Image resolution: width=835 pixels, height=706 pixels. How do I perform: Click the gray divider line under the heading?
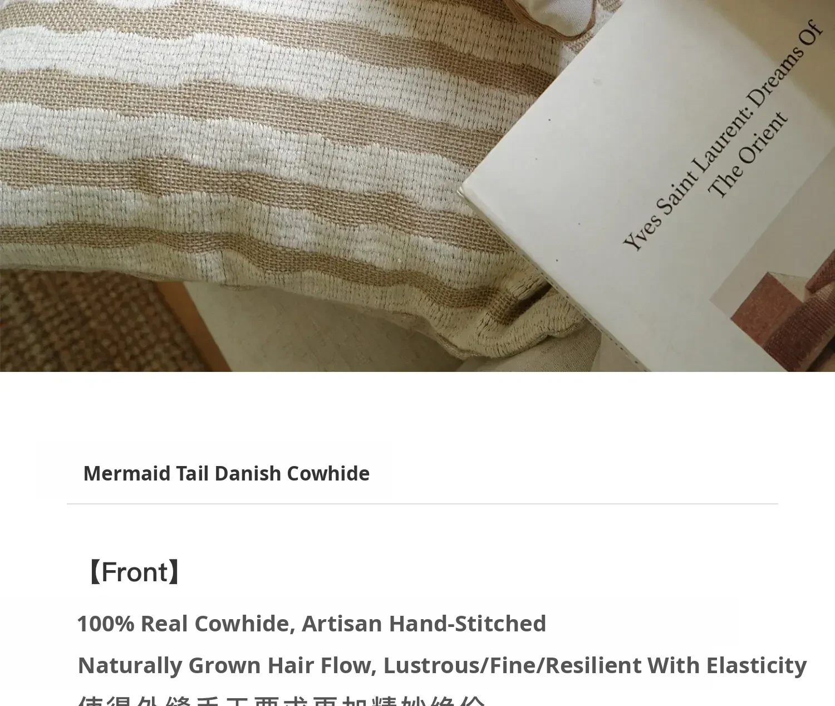(423, 504)
